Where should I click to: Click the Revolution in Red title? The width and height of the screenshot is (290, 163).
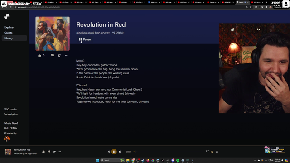pyautogui.click(x=101, y=24)
